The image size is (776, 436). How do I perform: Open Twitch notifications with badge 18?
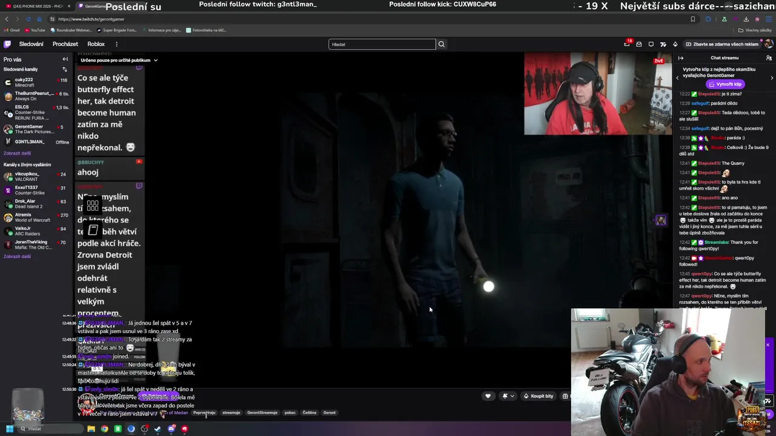pyautogui.click(x=627, y=44)
